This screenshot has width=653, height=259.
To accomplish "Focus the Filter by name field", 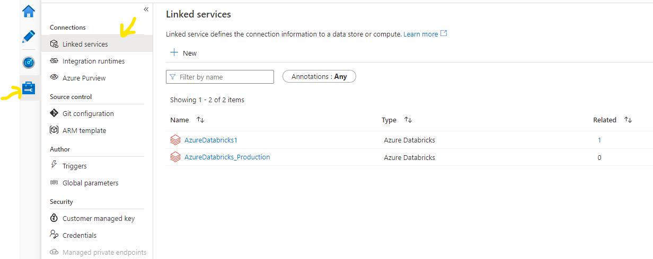I will (220, 77).
